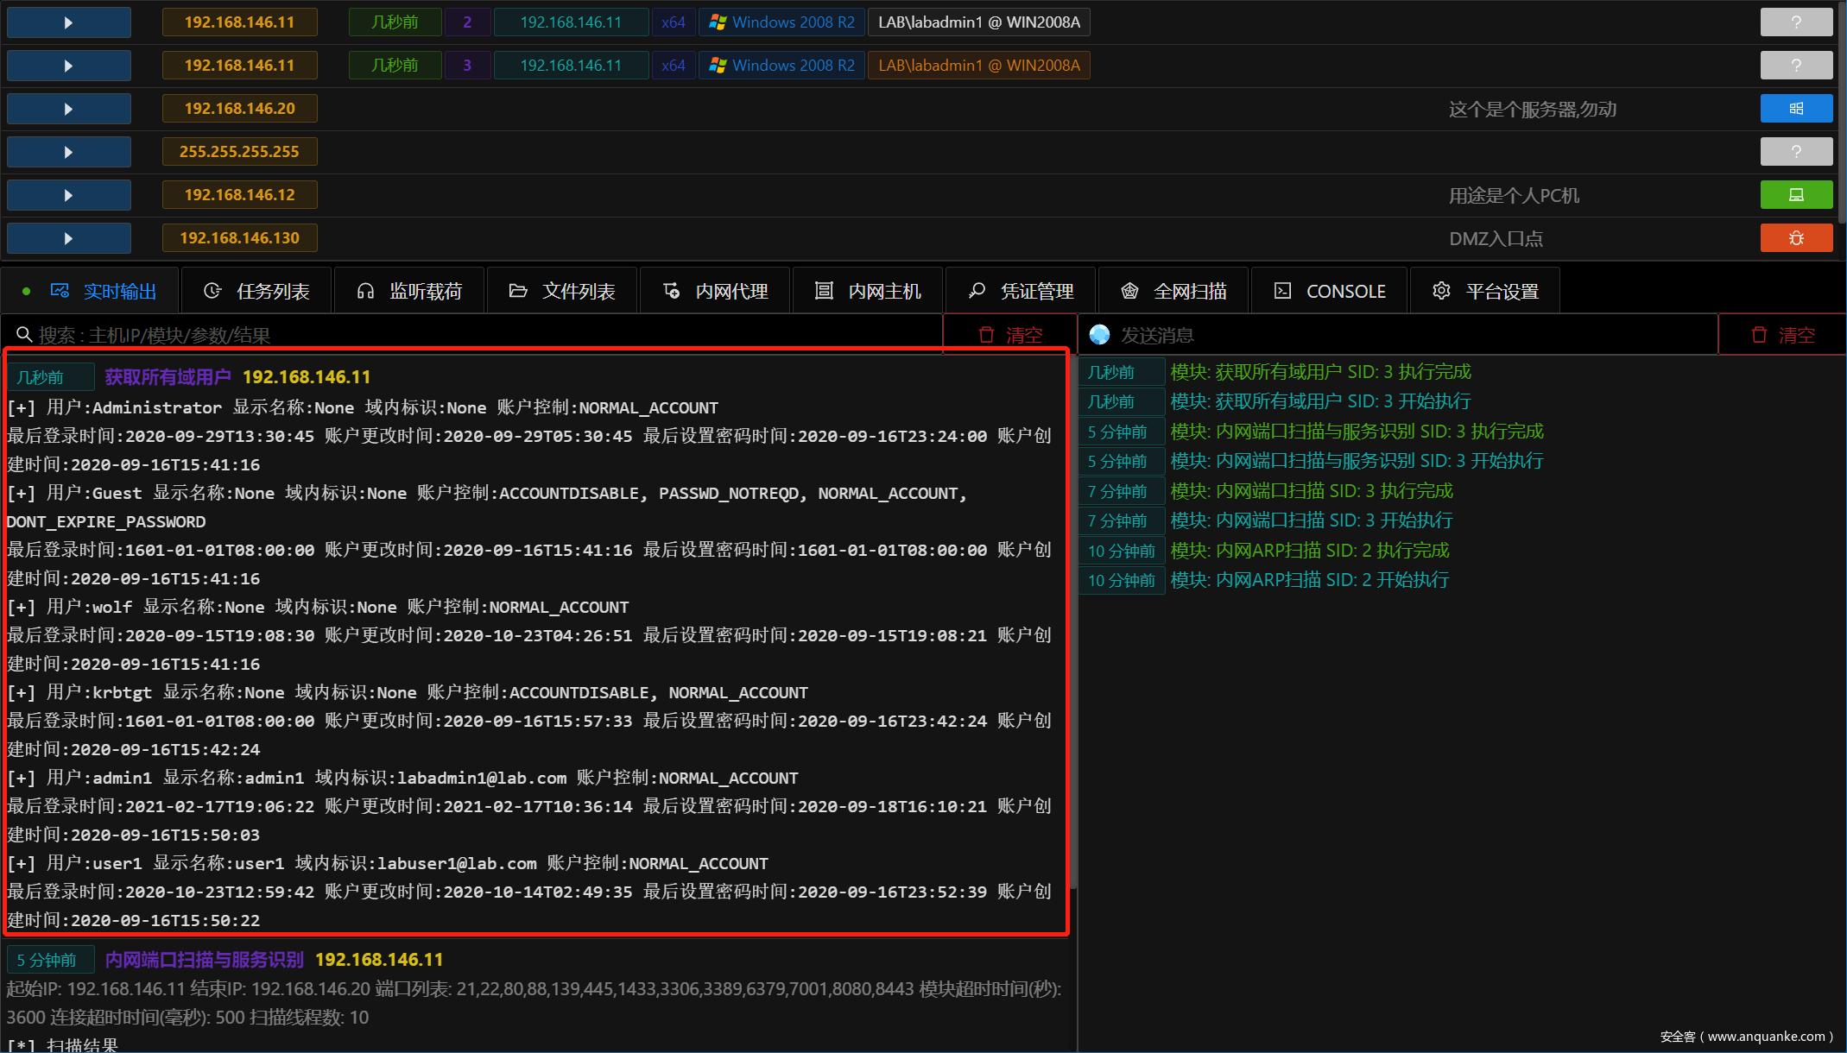1847x1053 pixels.
Task: Click the Windows tag on 192.168.146.20 row
Action: (1796, 109)
